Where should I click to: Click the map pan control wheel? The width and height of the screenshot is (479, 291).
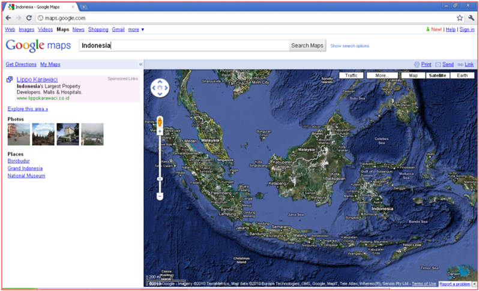coord(160,89)
